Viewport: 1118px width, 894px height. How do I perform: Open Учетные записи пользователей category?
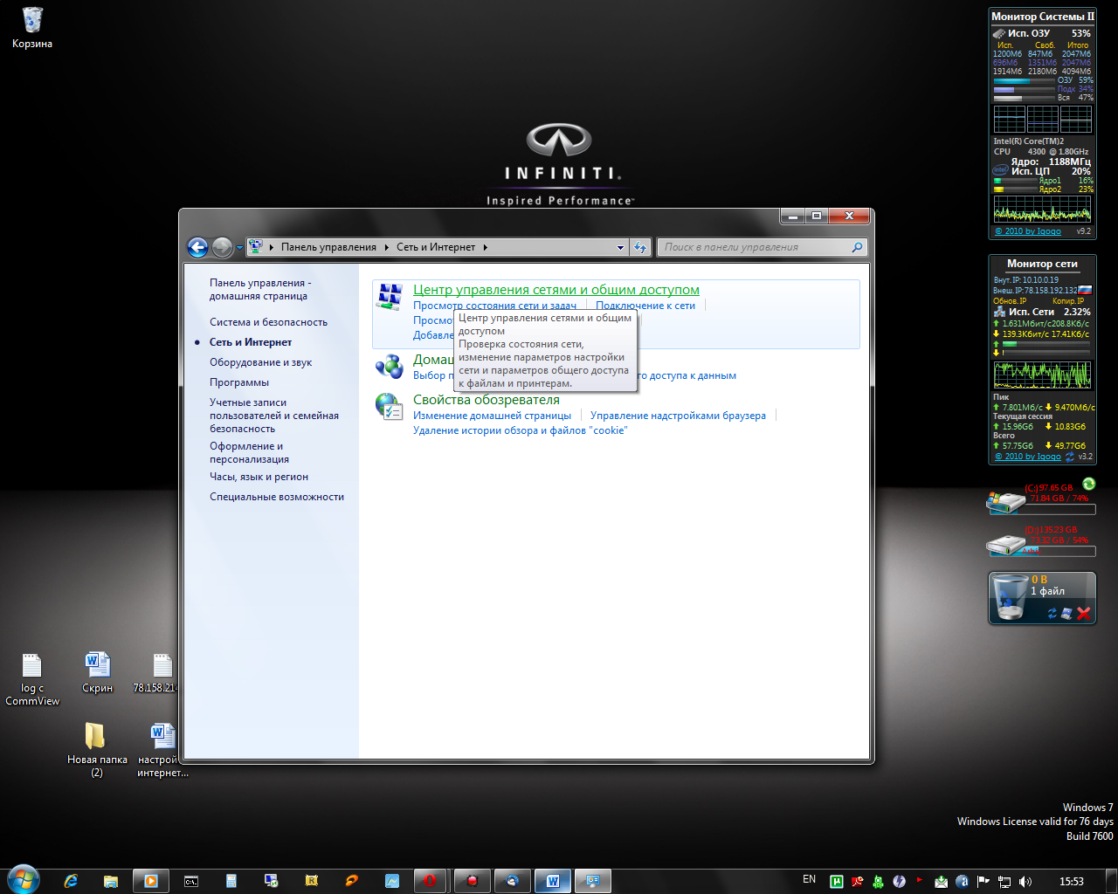274,416
